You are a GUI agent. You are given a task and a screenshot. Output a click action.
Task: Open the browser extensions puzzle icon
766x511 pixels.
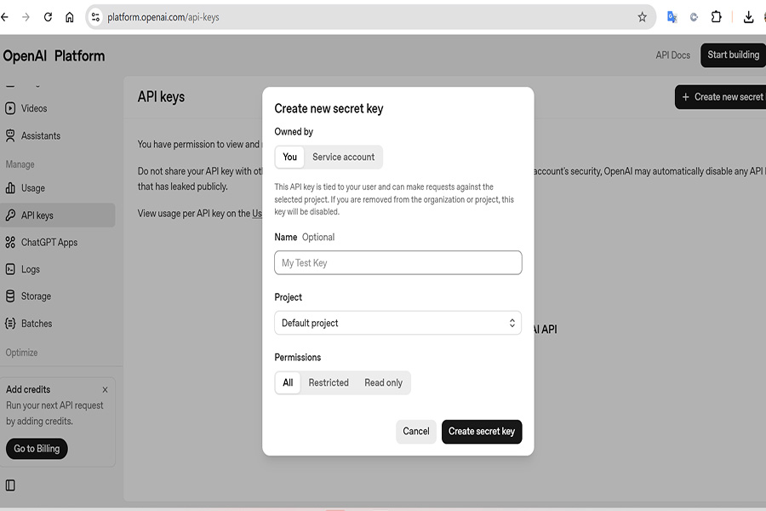(716, 17)
